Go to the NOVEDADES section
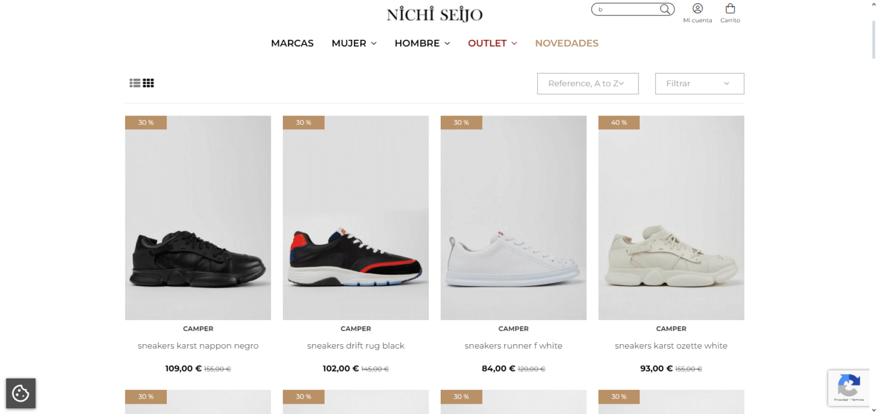 566,43
